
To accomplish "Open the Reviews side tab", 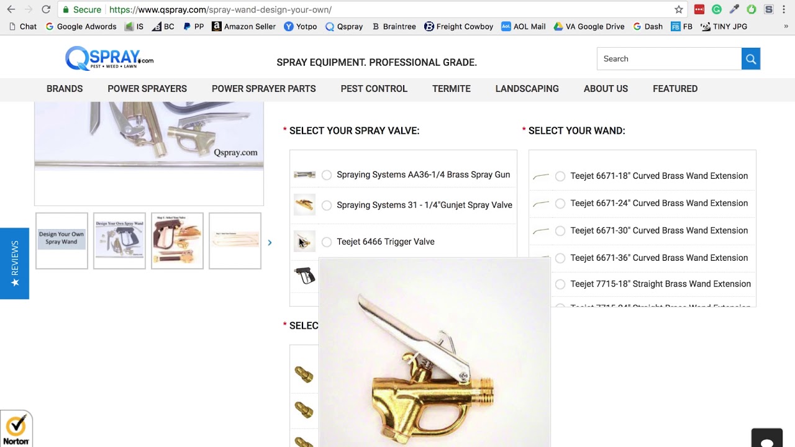I will click(14, 263).
